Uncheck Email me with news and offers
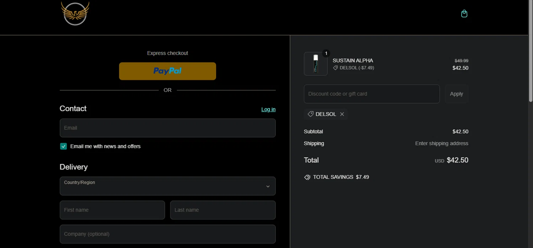 coord(64,146)
